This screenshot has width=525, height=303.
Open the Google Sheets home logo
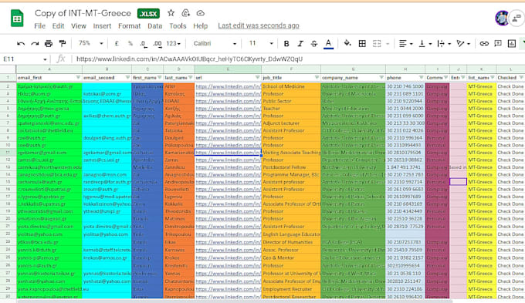click(17, 19)
